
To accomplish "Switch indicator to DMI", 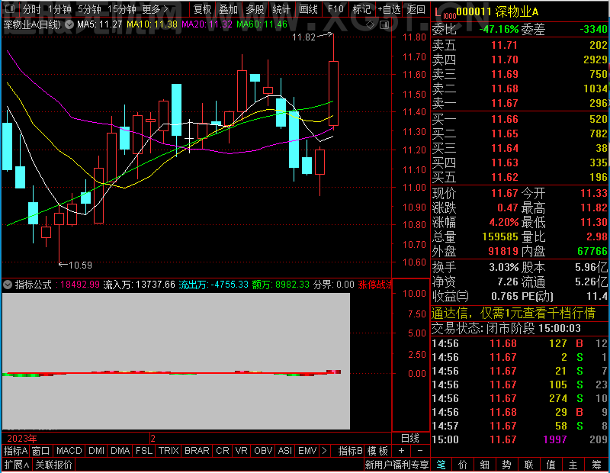I will 97,451.
